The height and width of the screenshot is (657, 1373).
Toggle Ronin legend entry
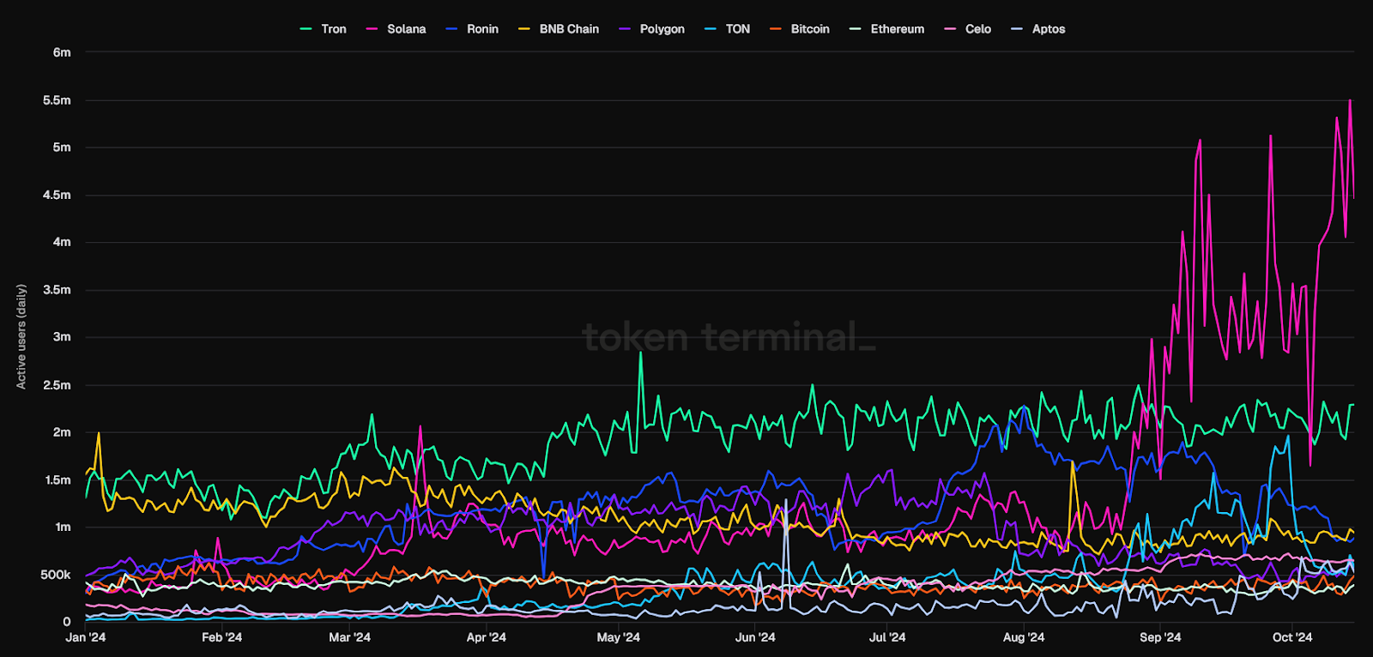coord(481,29)
